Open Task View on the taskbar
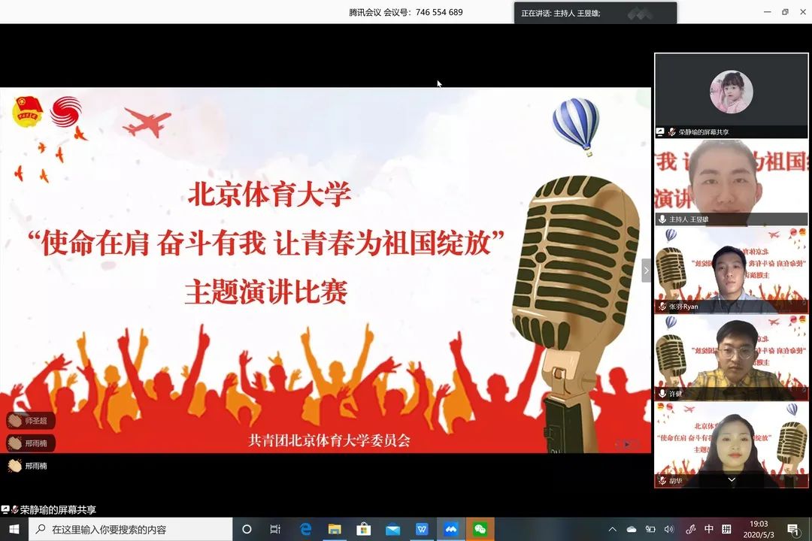 coord(275,529)
